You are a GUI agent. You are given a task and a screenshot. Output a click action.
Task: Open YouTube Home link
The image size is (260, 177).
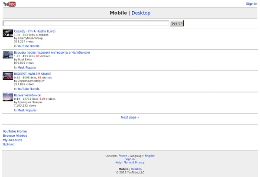pyautogui.click(x=15, y=131)
